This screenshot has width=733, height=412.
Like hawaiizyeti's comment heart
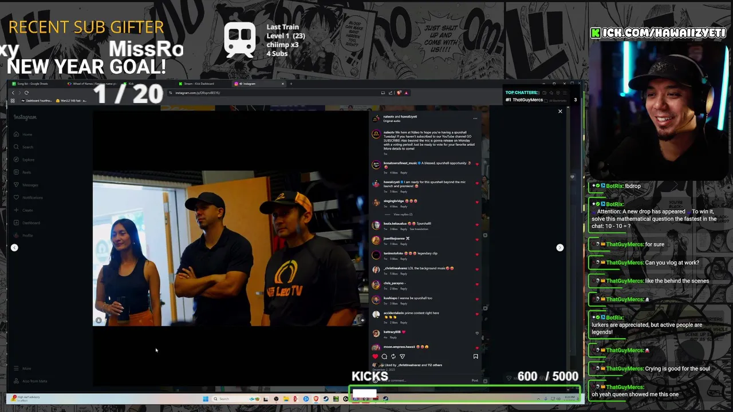[477, 183]
